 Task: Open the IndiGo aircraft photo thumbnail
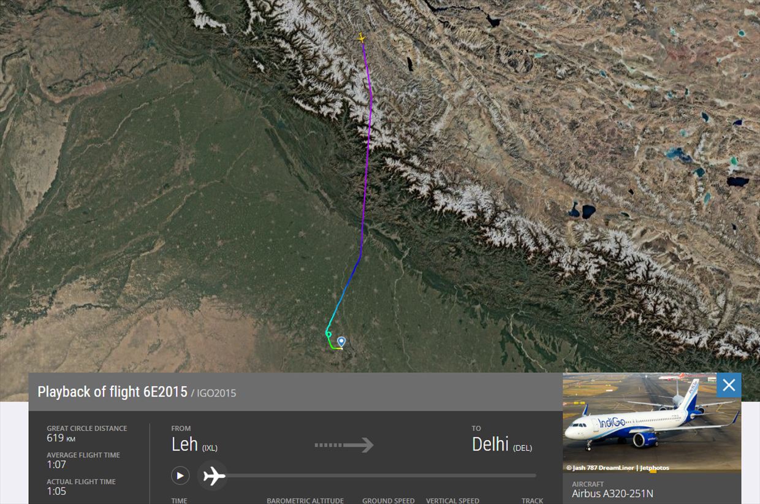pos(652,422)
